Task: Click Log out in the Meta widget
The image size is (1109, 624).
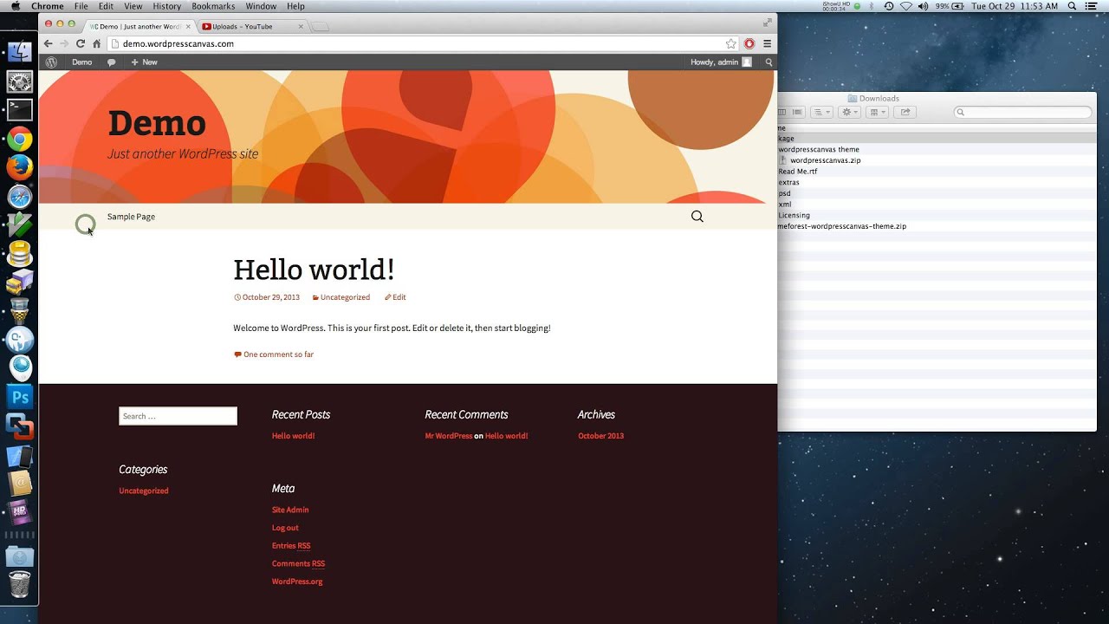Action: point(285,528)
